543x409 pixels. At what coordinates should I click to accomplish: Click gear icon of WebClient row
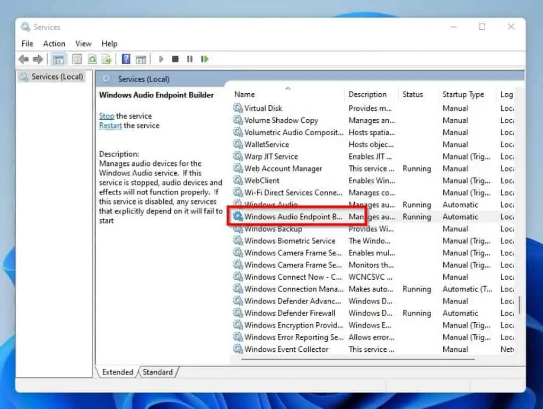pos(238,180)
